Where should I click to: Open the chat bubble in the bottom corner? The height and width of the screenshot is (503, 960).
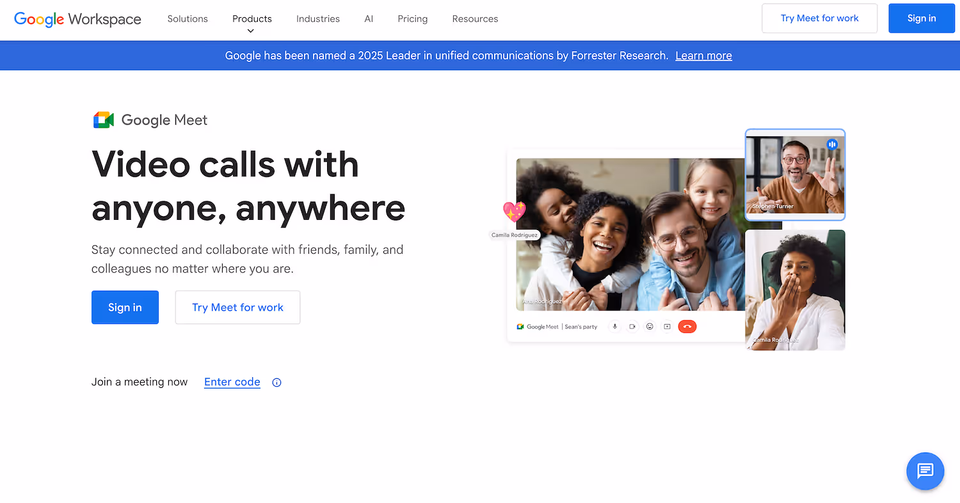925,471
